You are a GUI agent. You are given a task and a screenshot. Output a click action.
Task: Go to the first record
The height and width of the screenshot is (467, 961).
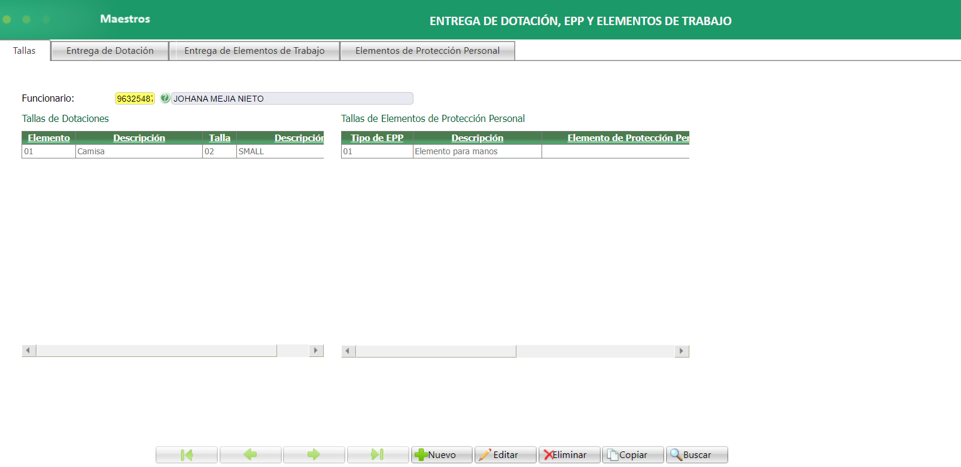click(187, 455)
